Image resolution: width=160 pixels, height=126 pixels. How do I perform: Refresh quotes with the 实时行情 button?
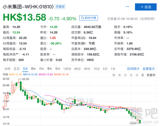pyautogui.click(x=89, y=18)
